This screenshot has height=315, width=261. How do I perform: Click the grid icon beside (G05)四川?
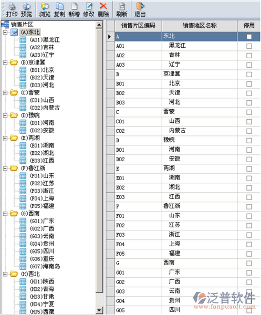click(x=23, y=251)
